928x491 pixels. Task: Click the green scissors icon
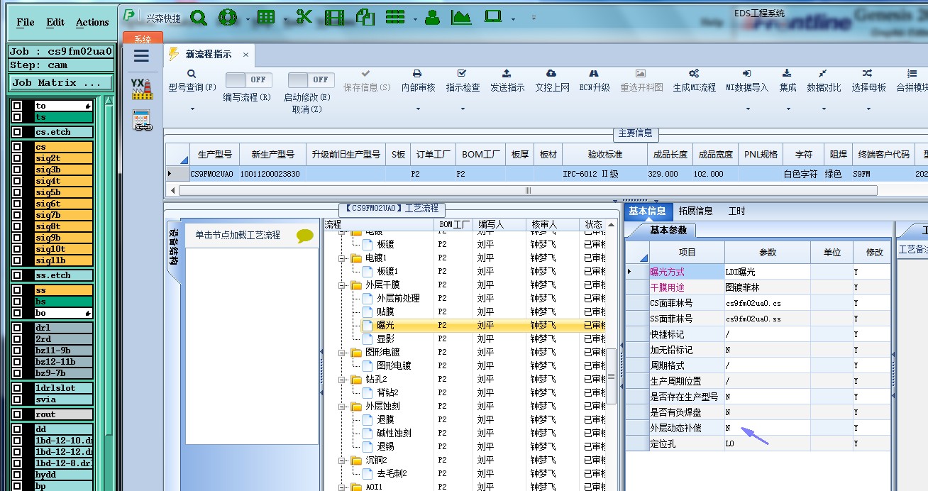click(304, 17)
